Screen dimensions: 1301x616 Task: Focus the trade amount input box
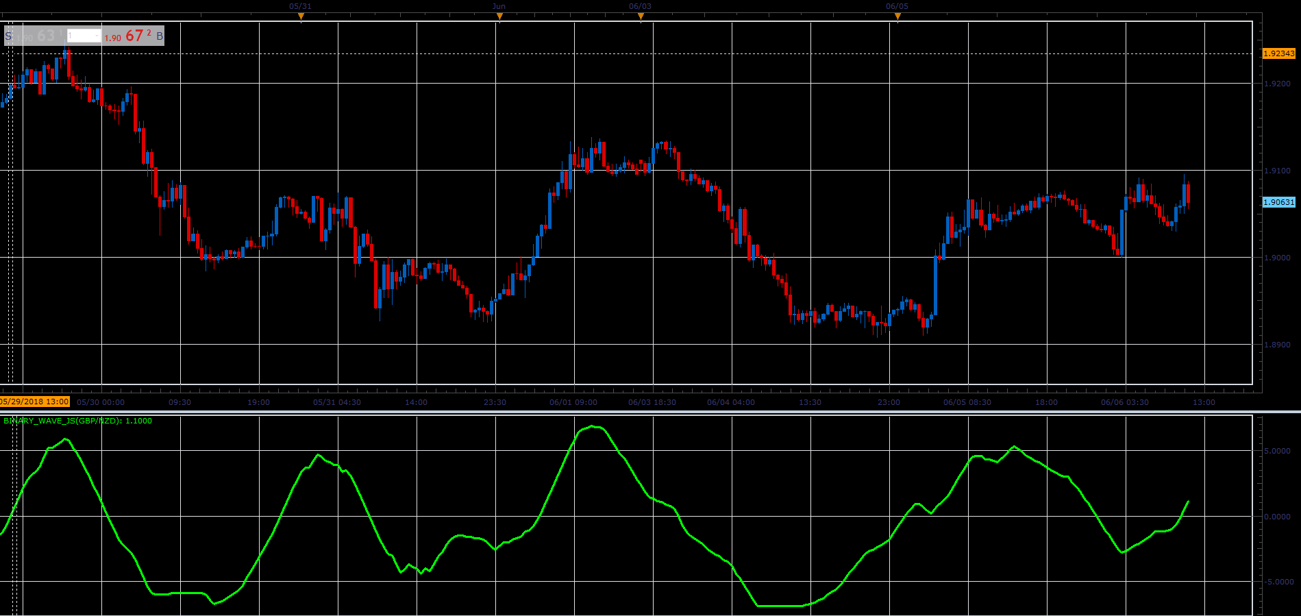pos(84,36)
